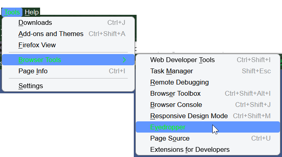Expand the Browser Tools submenu

click(x=68, y=60)
